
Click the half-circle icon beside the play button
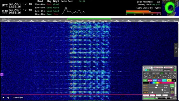coord(8,98)
